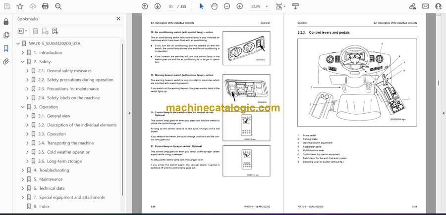
Task: Print the document using printer icon
Action: pyautogui.click(x=45, y=6)
